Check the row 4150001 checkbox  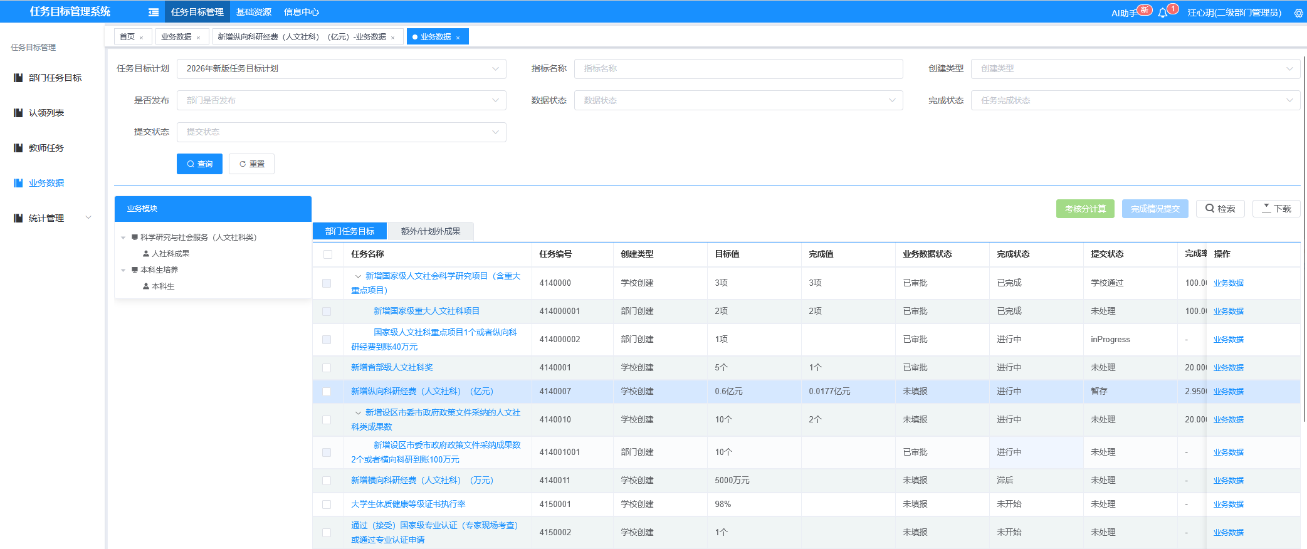[x=327, y=505]
